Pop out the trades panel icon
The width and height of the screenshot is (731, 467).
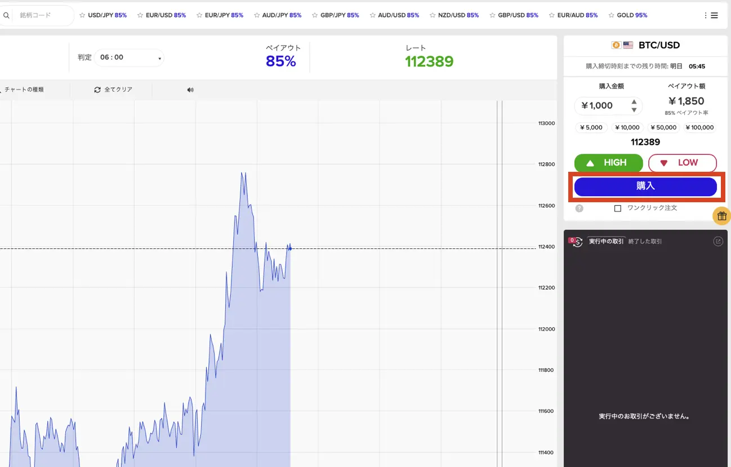click(x=718, y=241)
